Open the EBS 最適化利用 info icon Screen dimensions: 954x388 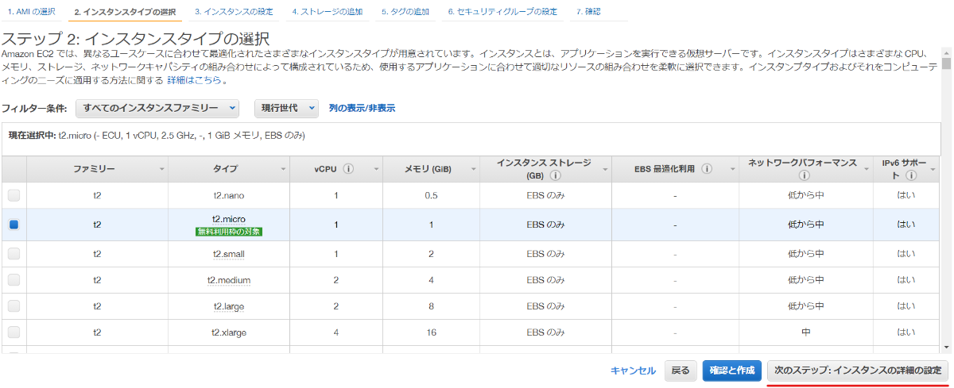click(707, 169)
